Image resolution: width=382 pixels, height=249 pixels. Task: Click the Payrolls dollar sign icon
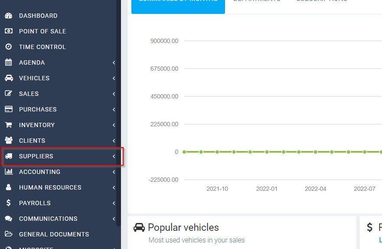click(8, 203)
